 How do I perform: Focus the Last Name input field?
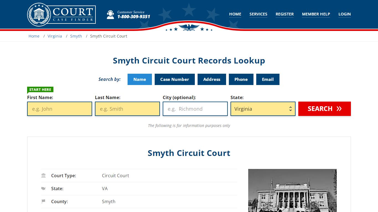pos(127,109)
